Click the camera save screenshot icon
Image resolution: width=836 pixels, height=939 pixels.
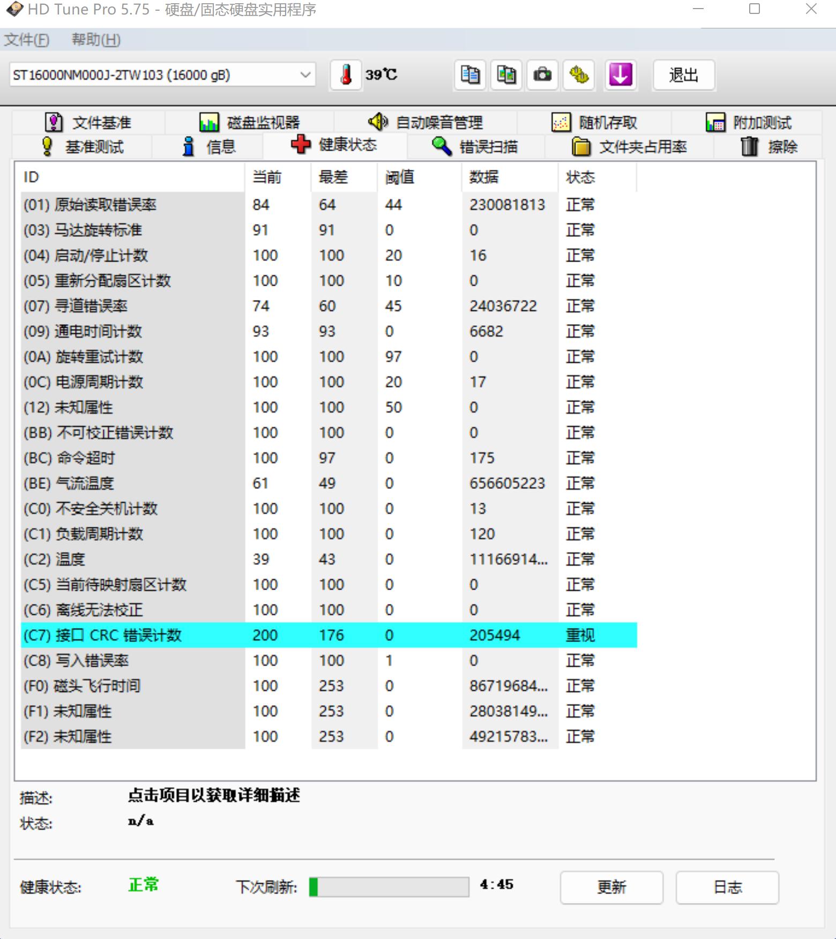point(542,75)
